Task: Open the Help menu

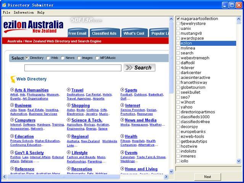Action: coord(41,13)
